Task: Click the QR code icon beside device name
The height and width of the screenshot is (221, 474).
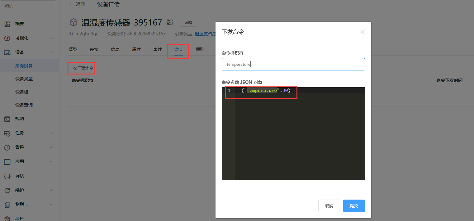Action: coord(170,22)
